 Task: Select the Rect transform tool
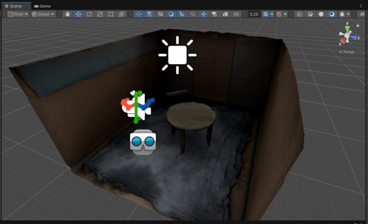coord(111,14)
